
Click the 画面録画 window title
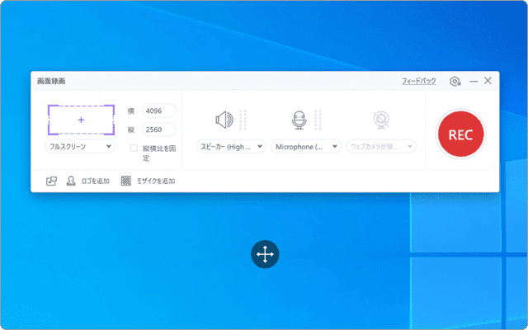[x=51, y=81]
